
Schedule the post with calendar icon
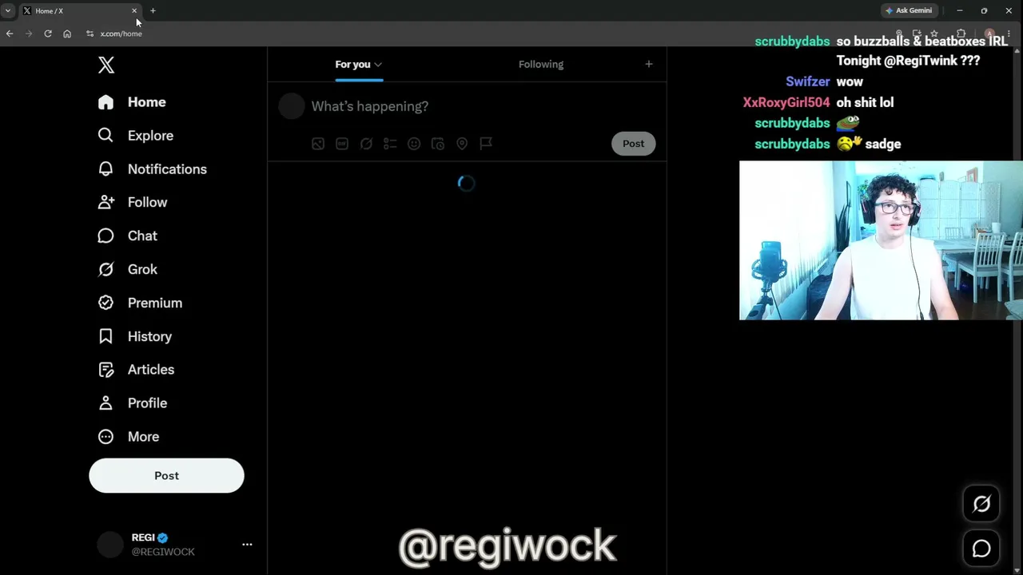438,144
